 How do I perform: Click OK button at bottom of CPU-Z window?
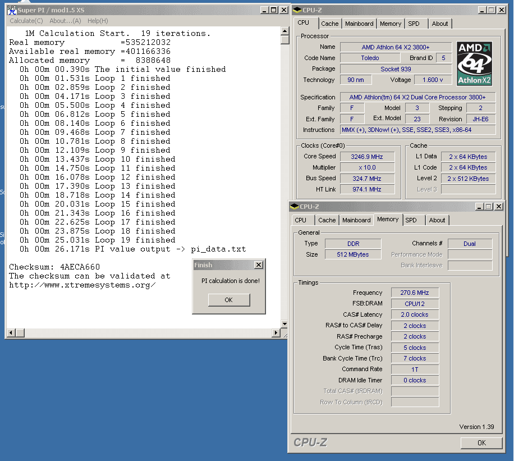click(x=481, y=442)
